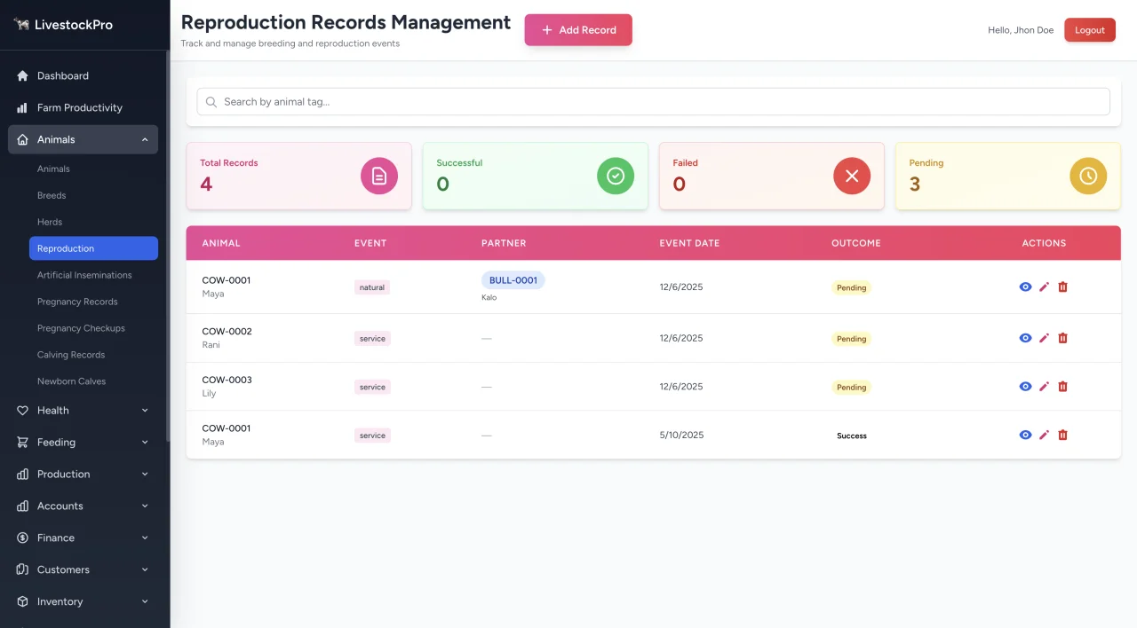Edit the COW-0003 Lily record
This screenshot has width=1137, height=628.
pyautogui.click(x=1045, y=387)
